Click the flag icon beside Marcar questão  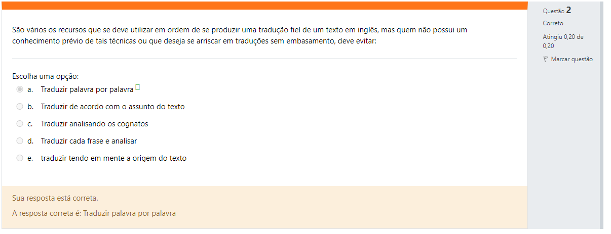546,59
